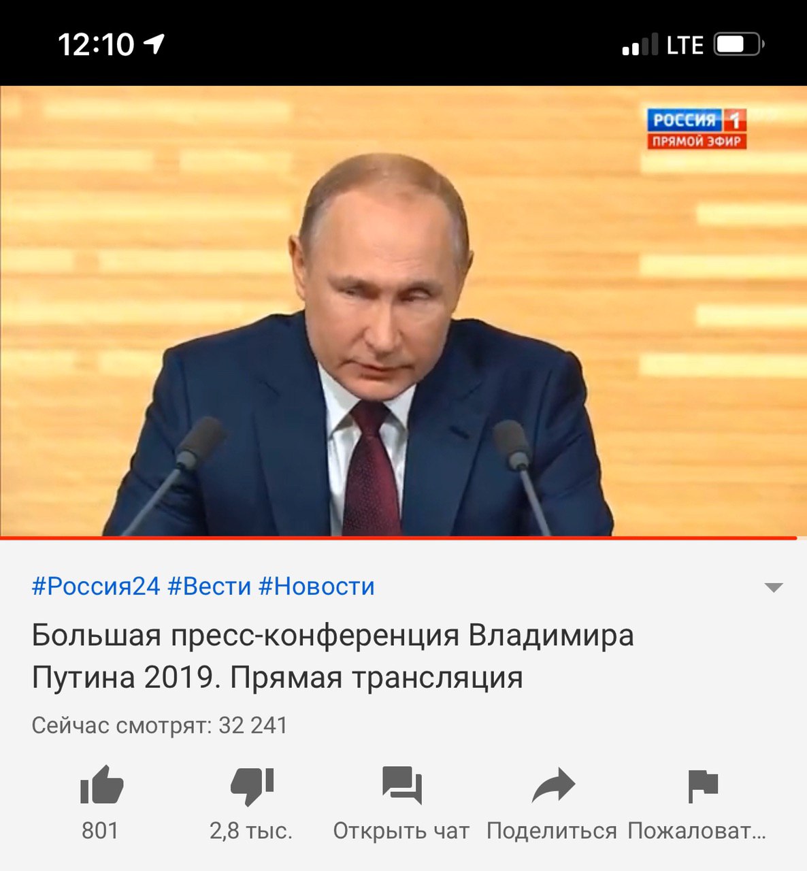The width and height of the screenshot is (807, 871).
Task: Click the 'Поделиться' label
Action: [x=552, y=831]
